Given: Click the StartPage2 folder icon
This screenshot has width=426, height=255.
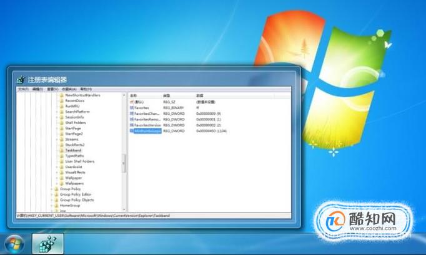Looking at the screenshot, I should tap(61, 134).
